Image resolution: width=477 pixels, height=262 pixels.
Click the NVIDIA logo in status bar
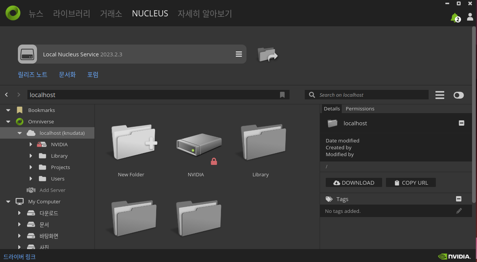(454, 257)
